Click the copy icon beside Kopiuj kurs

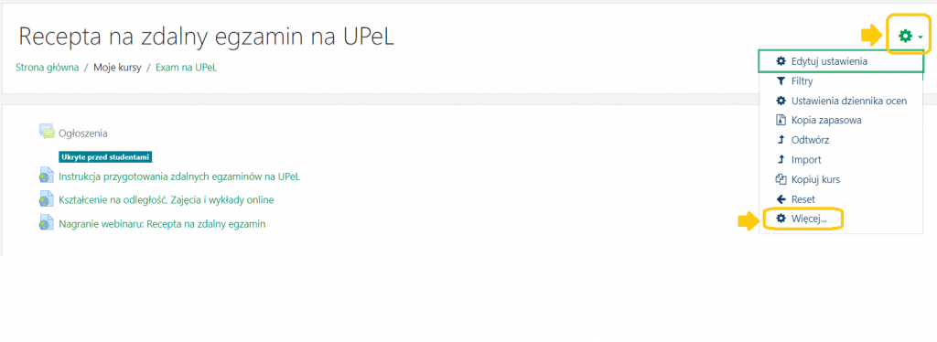click(781, 179)
